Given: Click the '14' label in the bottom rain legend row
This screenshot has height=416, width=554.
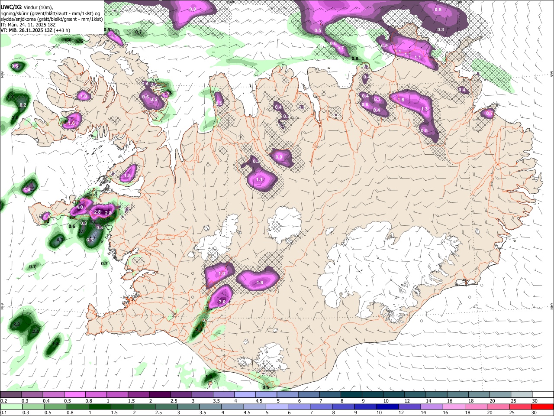Looking at the screenshot, I should pyautogui.click(x=422, y=413).
